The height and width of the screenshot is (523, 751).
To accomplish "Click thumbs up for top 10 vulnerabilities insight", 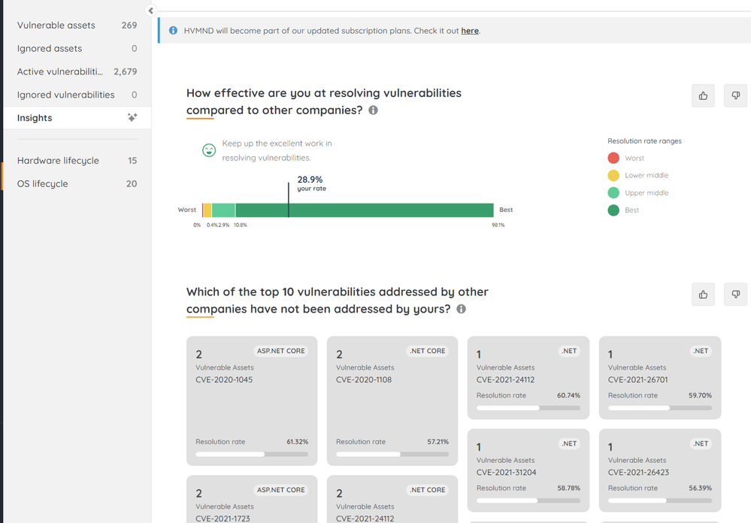I will [x=703, y=295].
